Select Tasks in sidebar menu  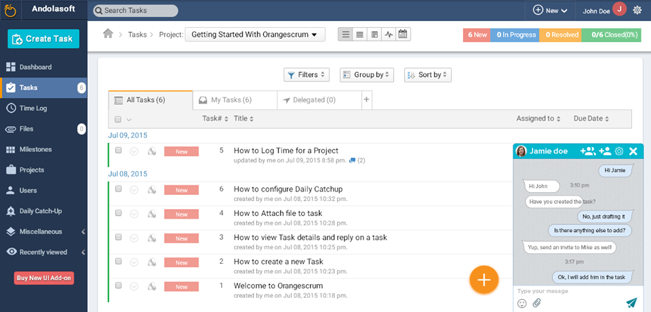pyautogui.click(x=43, y=88)
